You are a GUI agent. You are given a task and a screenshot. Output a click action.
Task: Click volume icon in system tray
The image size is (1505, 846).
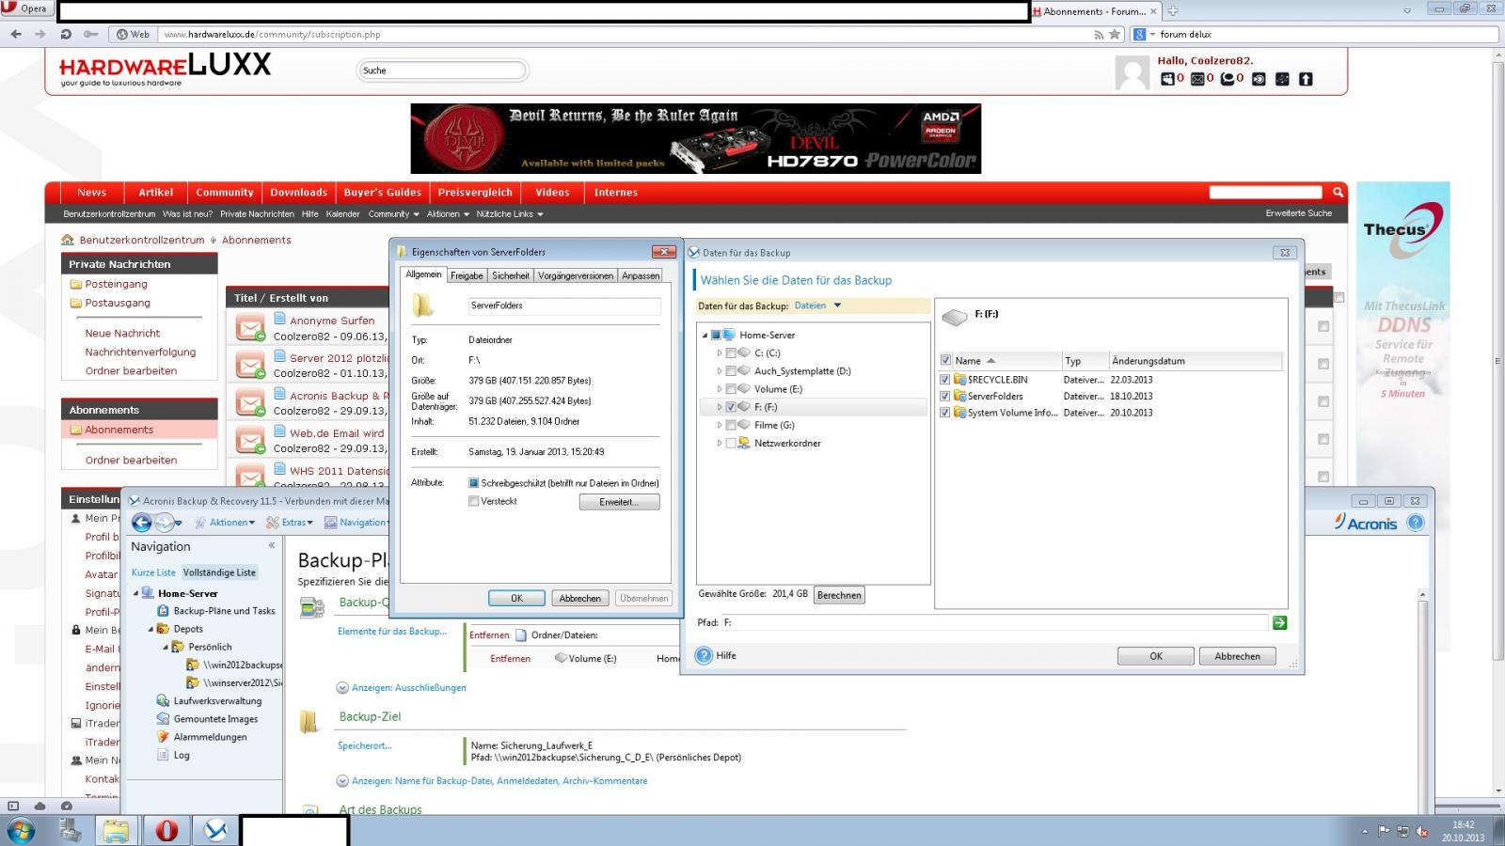[x=1421, y=831]
